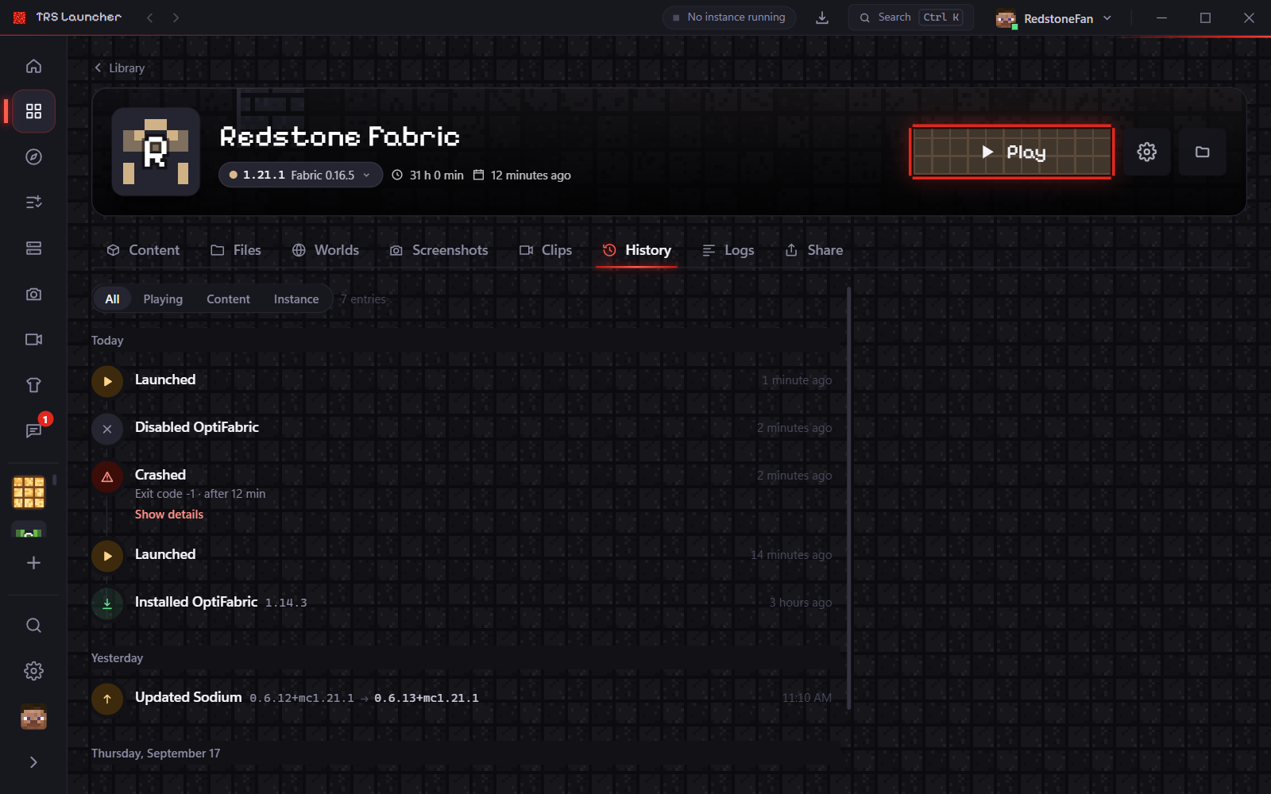Open chat messages with notification badge
Screen dimensions: 1271x794
click(x=33, y=431)
